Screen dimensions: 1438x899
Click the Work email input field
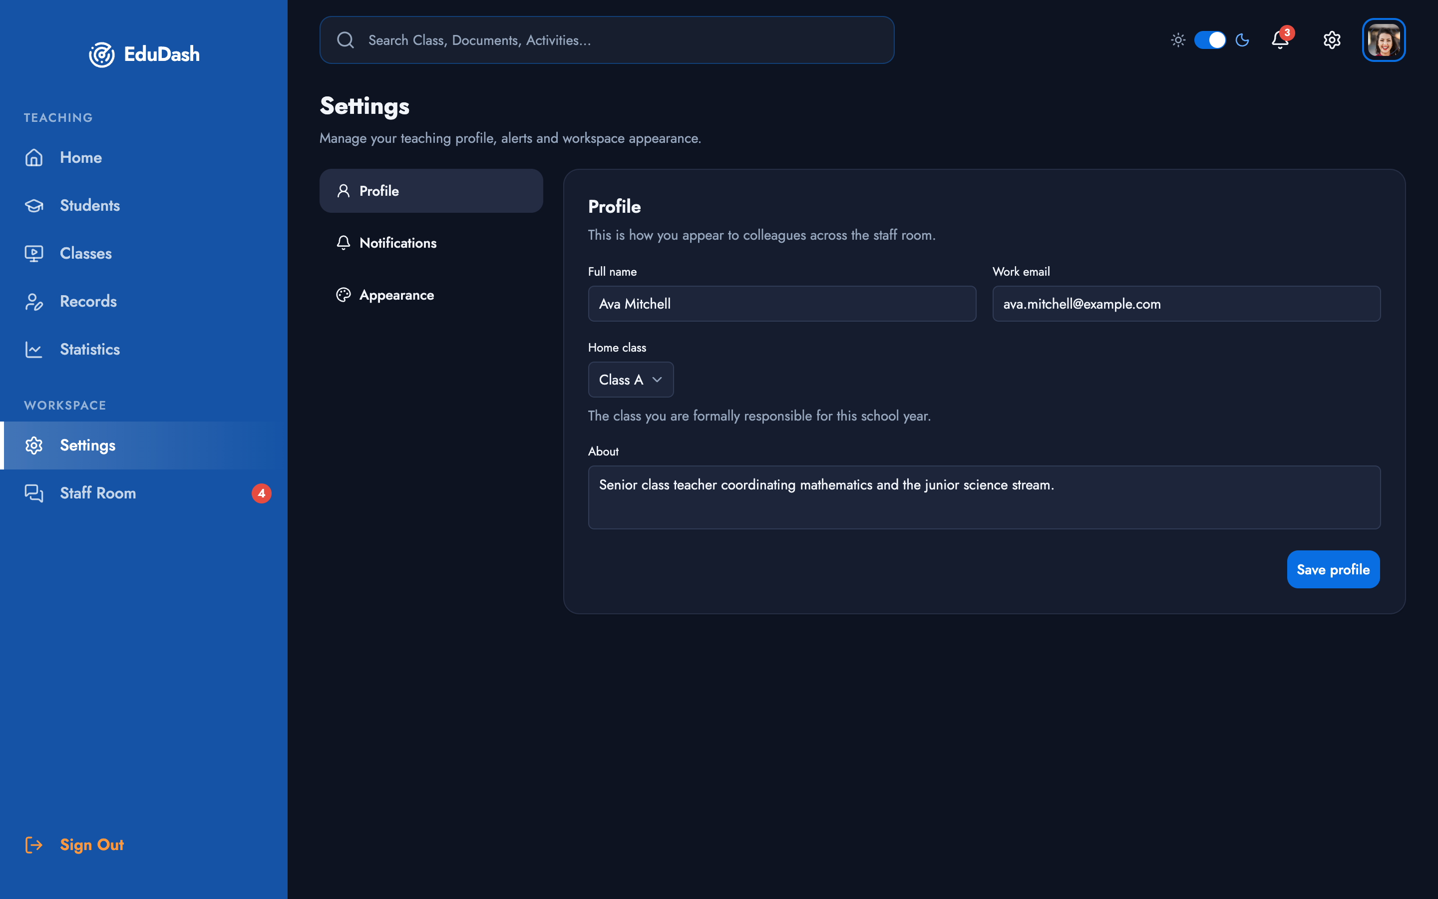coord(1187,304)
